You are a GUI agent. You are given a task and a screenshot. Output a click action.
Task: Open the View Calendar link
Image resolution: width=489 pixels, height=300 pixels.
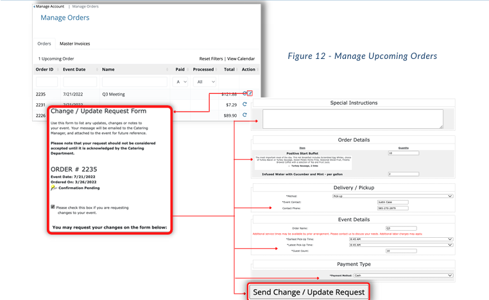click(x=241, y=58)
